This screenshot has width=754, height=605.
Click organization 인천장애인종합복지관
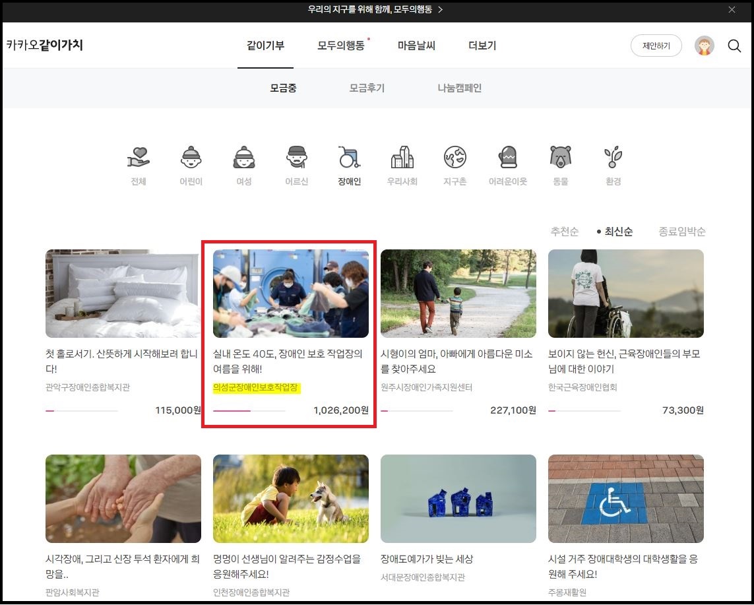click(251, 592)
